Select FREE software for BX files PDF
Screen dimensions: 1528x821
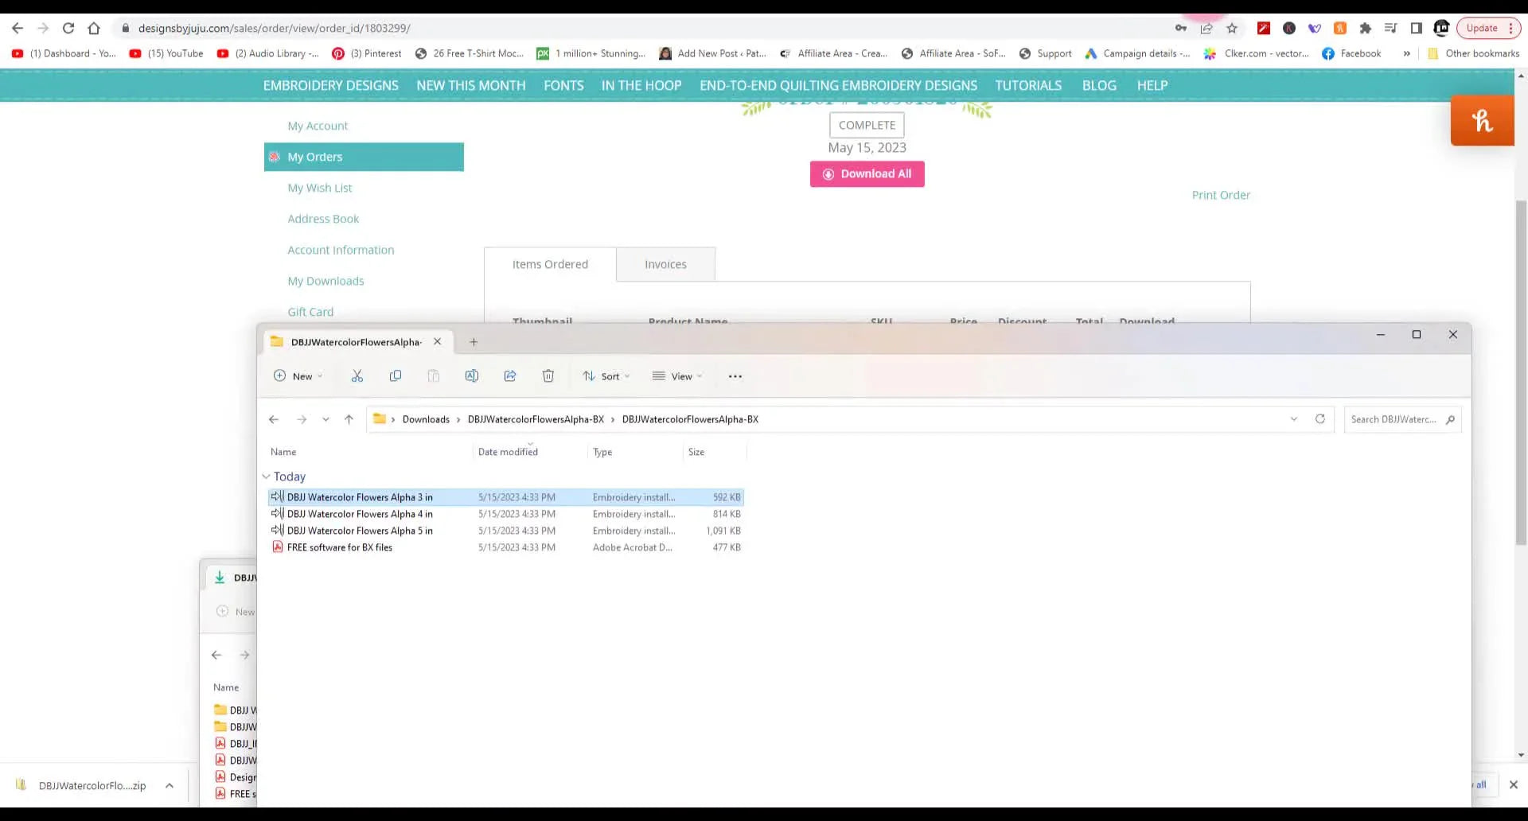506,547
